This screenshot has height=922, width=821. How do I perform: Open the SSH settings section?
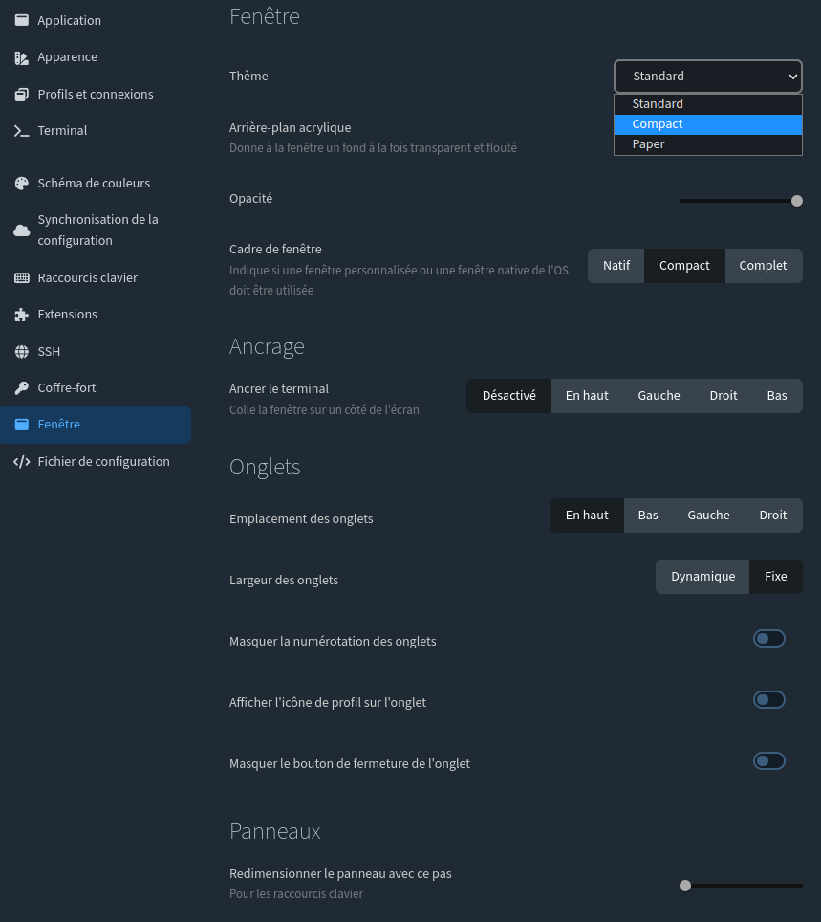49,352
